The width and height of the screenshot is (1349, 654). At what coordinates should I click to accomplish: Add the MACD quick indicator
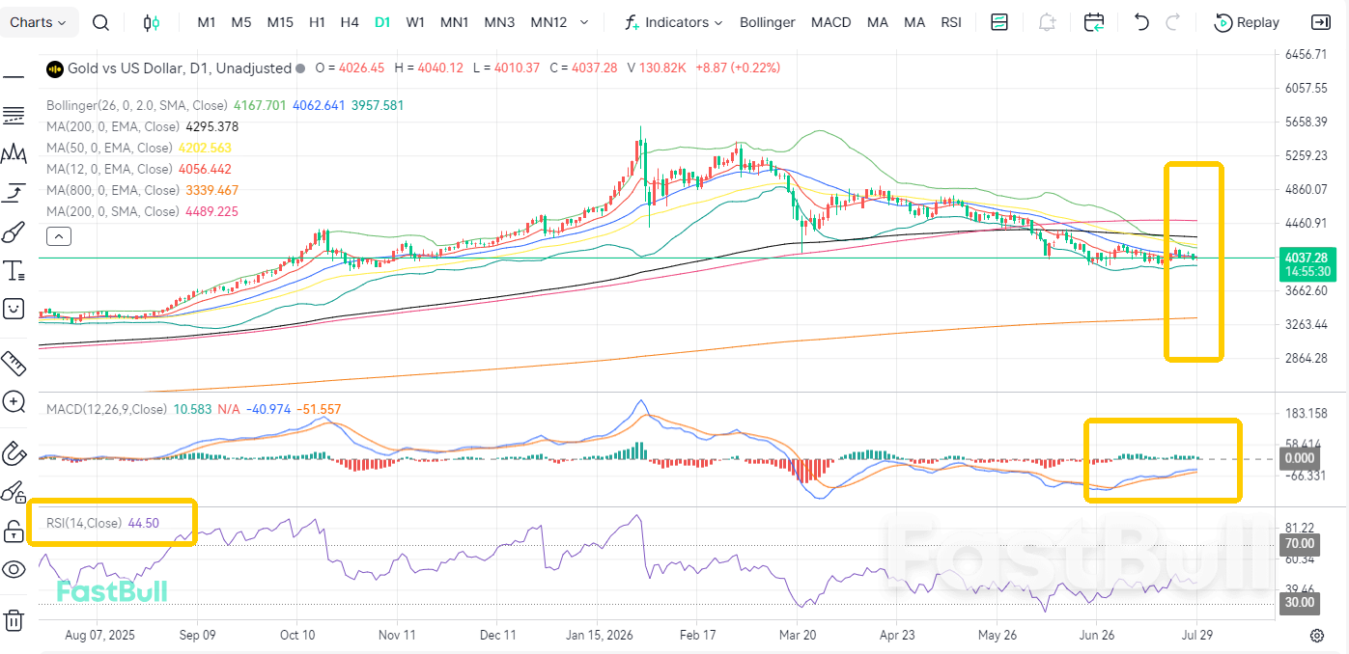coord(830,22)
